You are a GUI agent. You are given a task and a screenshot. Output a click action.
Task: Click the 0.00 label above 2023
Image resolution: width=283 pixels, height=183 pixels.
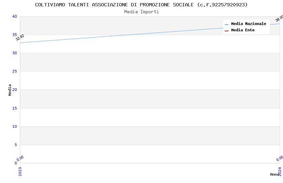click(x=20, y=158)
